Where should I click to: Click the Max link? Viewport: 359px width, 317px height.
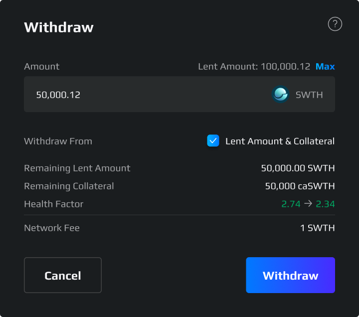coord(325,66)
